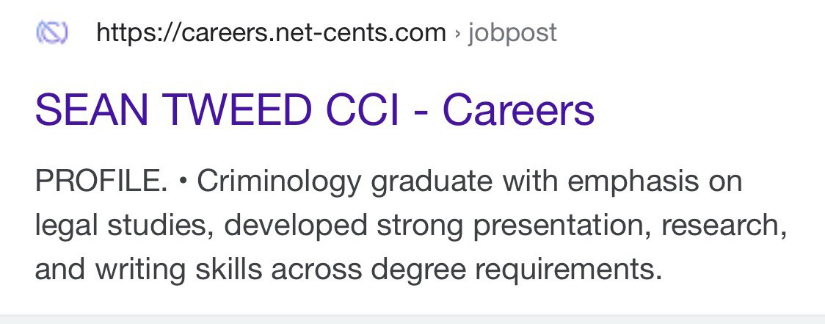Screen dimensions: 825x324
Task: Click the breadcrumb arrow before jobpost
Action: pos(457,34)
